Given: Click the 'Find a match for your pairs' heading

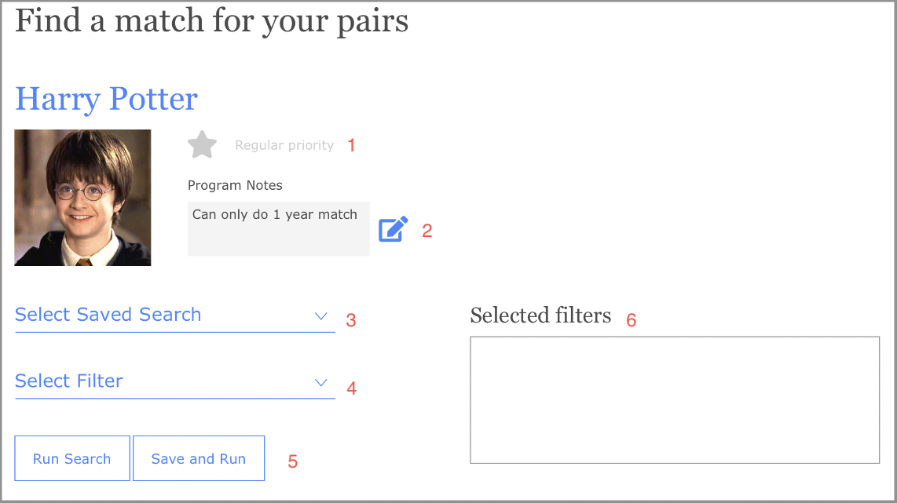Looking at the screenshot, I should pos(211,20).
